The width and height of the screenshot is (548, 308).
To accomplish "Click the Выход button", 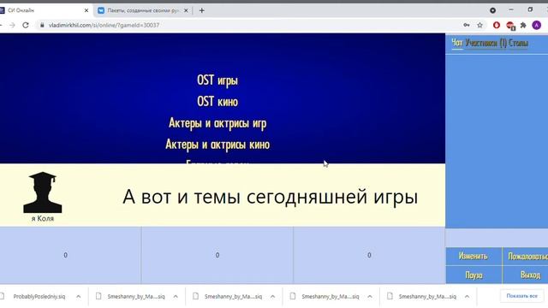I will [525, 275].
